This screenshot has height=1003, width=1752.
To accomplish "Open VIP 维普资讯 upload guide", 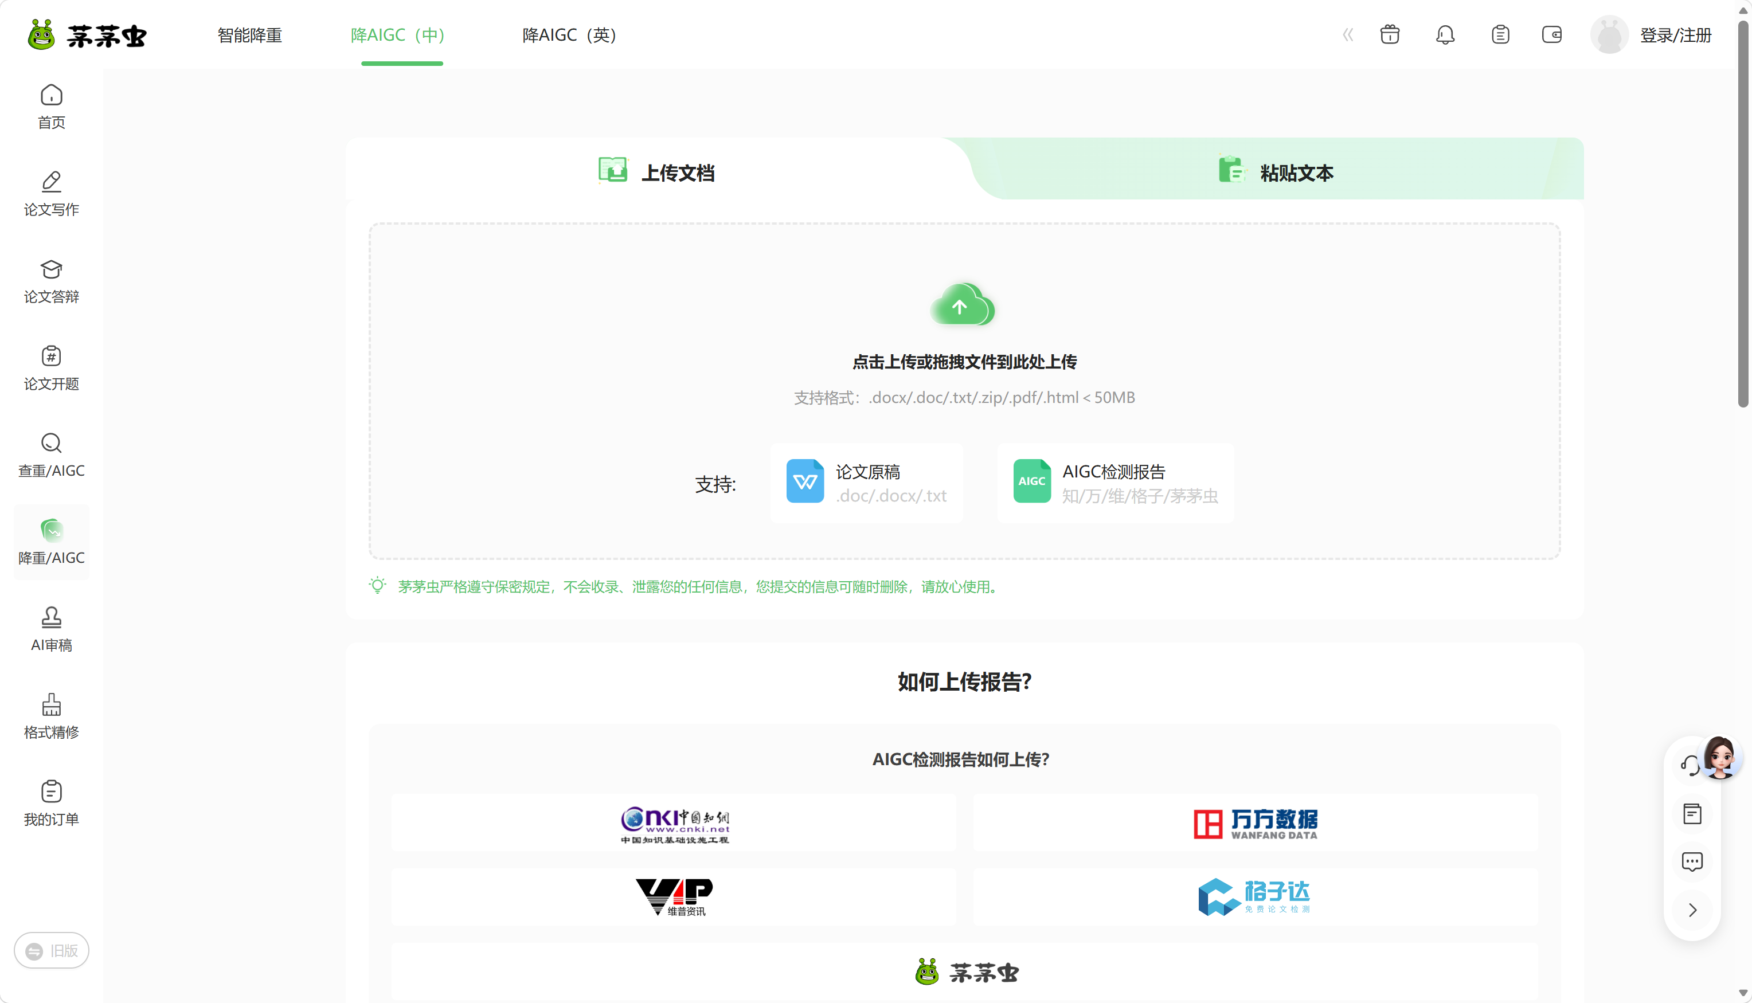I will (674, 897).
